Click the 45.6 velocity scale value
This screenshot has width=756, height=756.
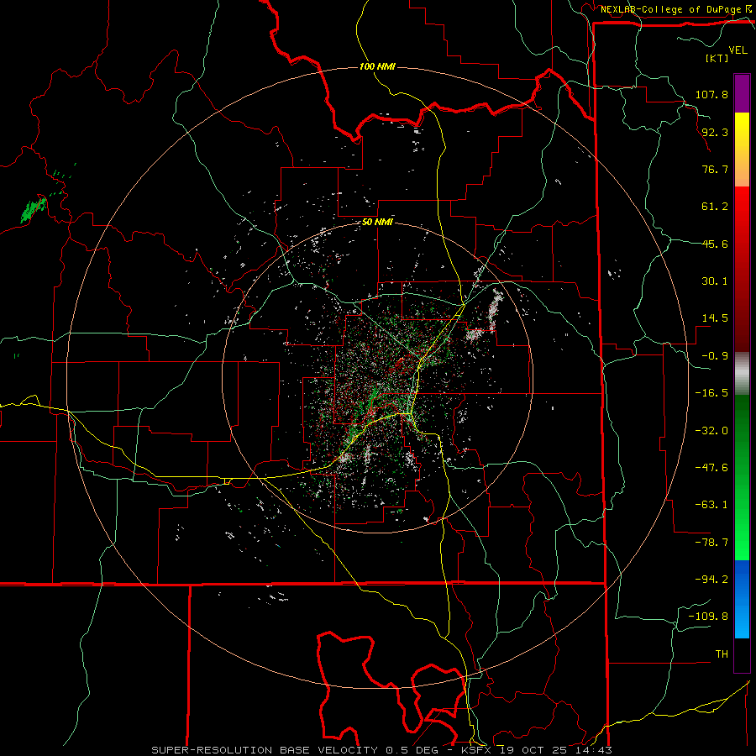(x=715, y=244)
